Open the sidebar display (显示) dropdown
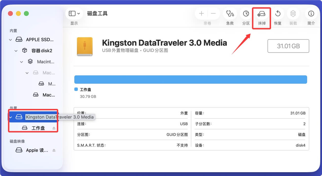 point(74,14)
